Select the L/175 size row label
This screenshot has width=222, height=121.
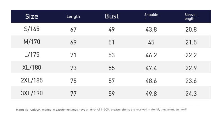click(x=32, y=55)
